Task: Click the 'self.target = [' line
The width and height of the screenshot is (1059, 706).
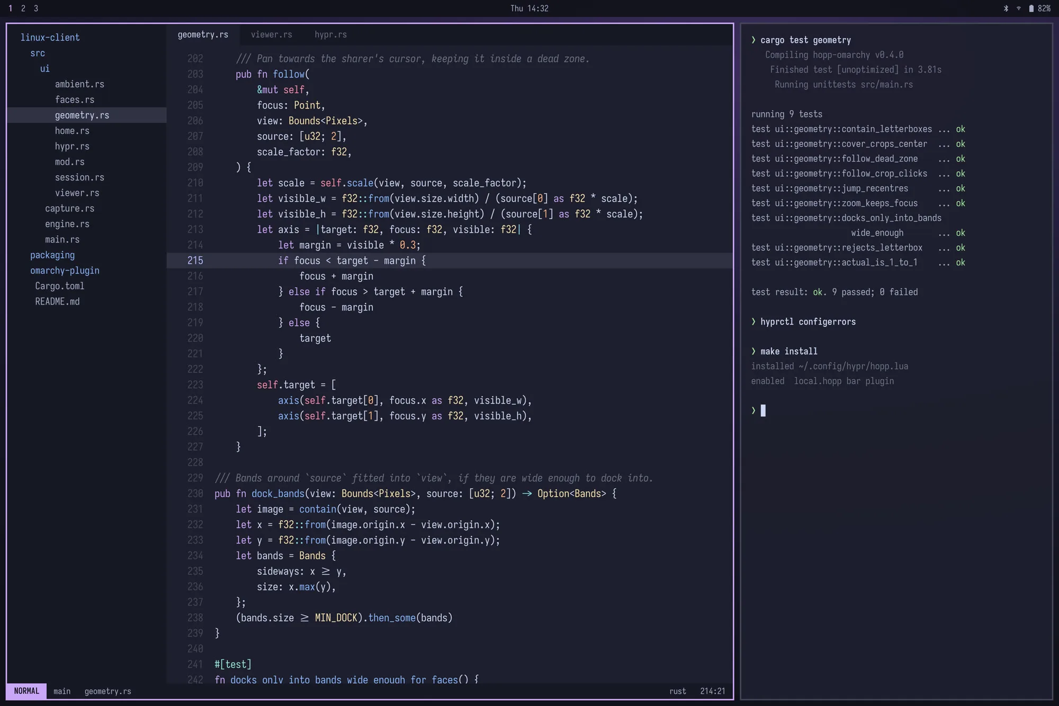Action: [x=296, y=385]
